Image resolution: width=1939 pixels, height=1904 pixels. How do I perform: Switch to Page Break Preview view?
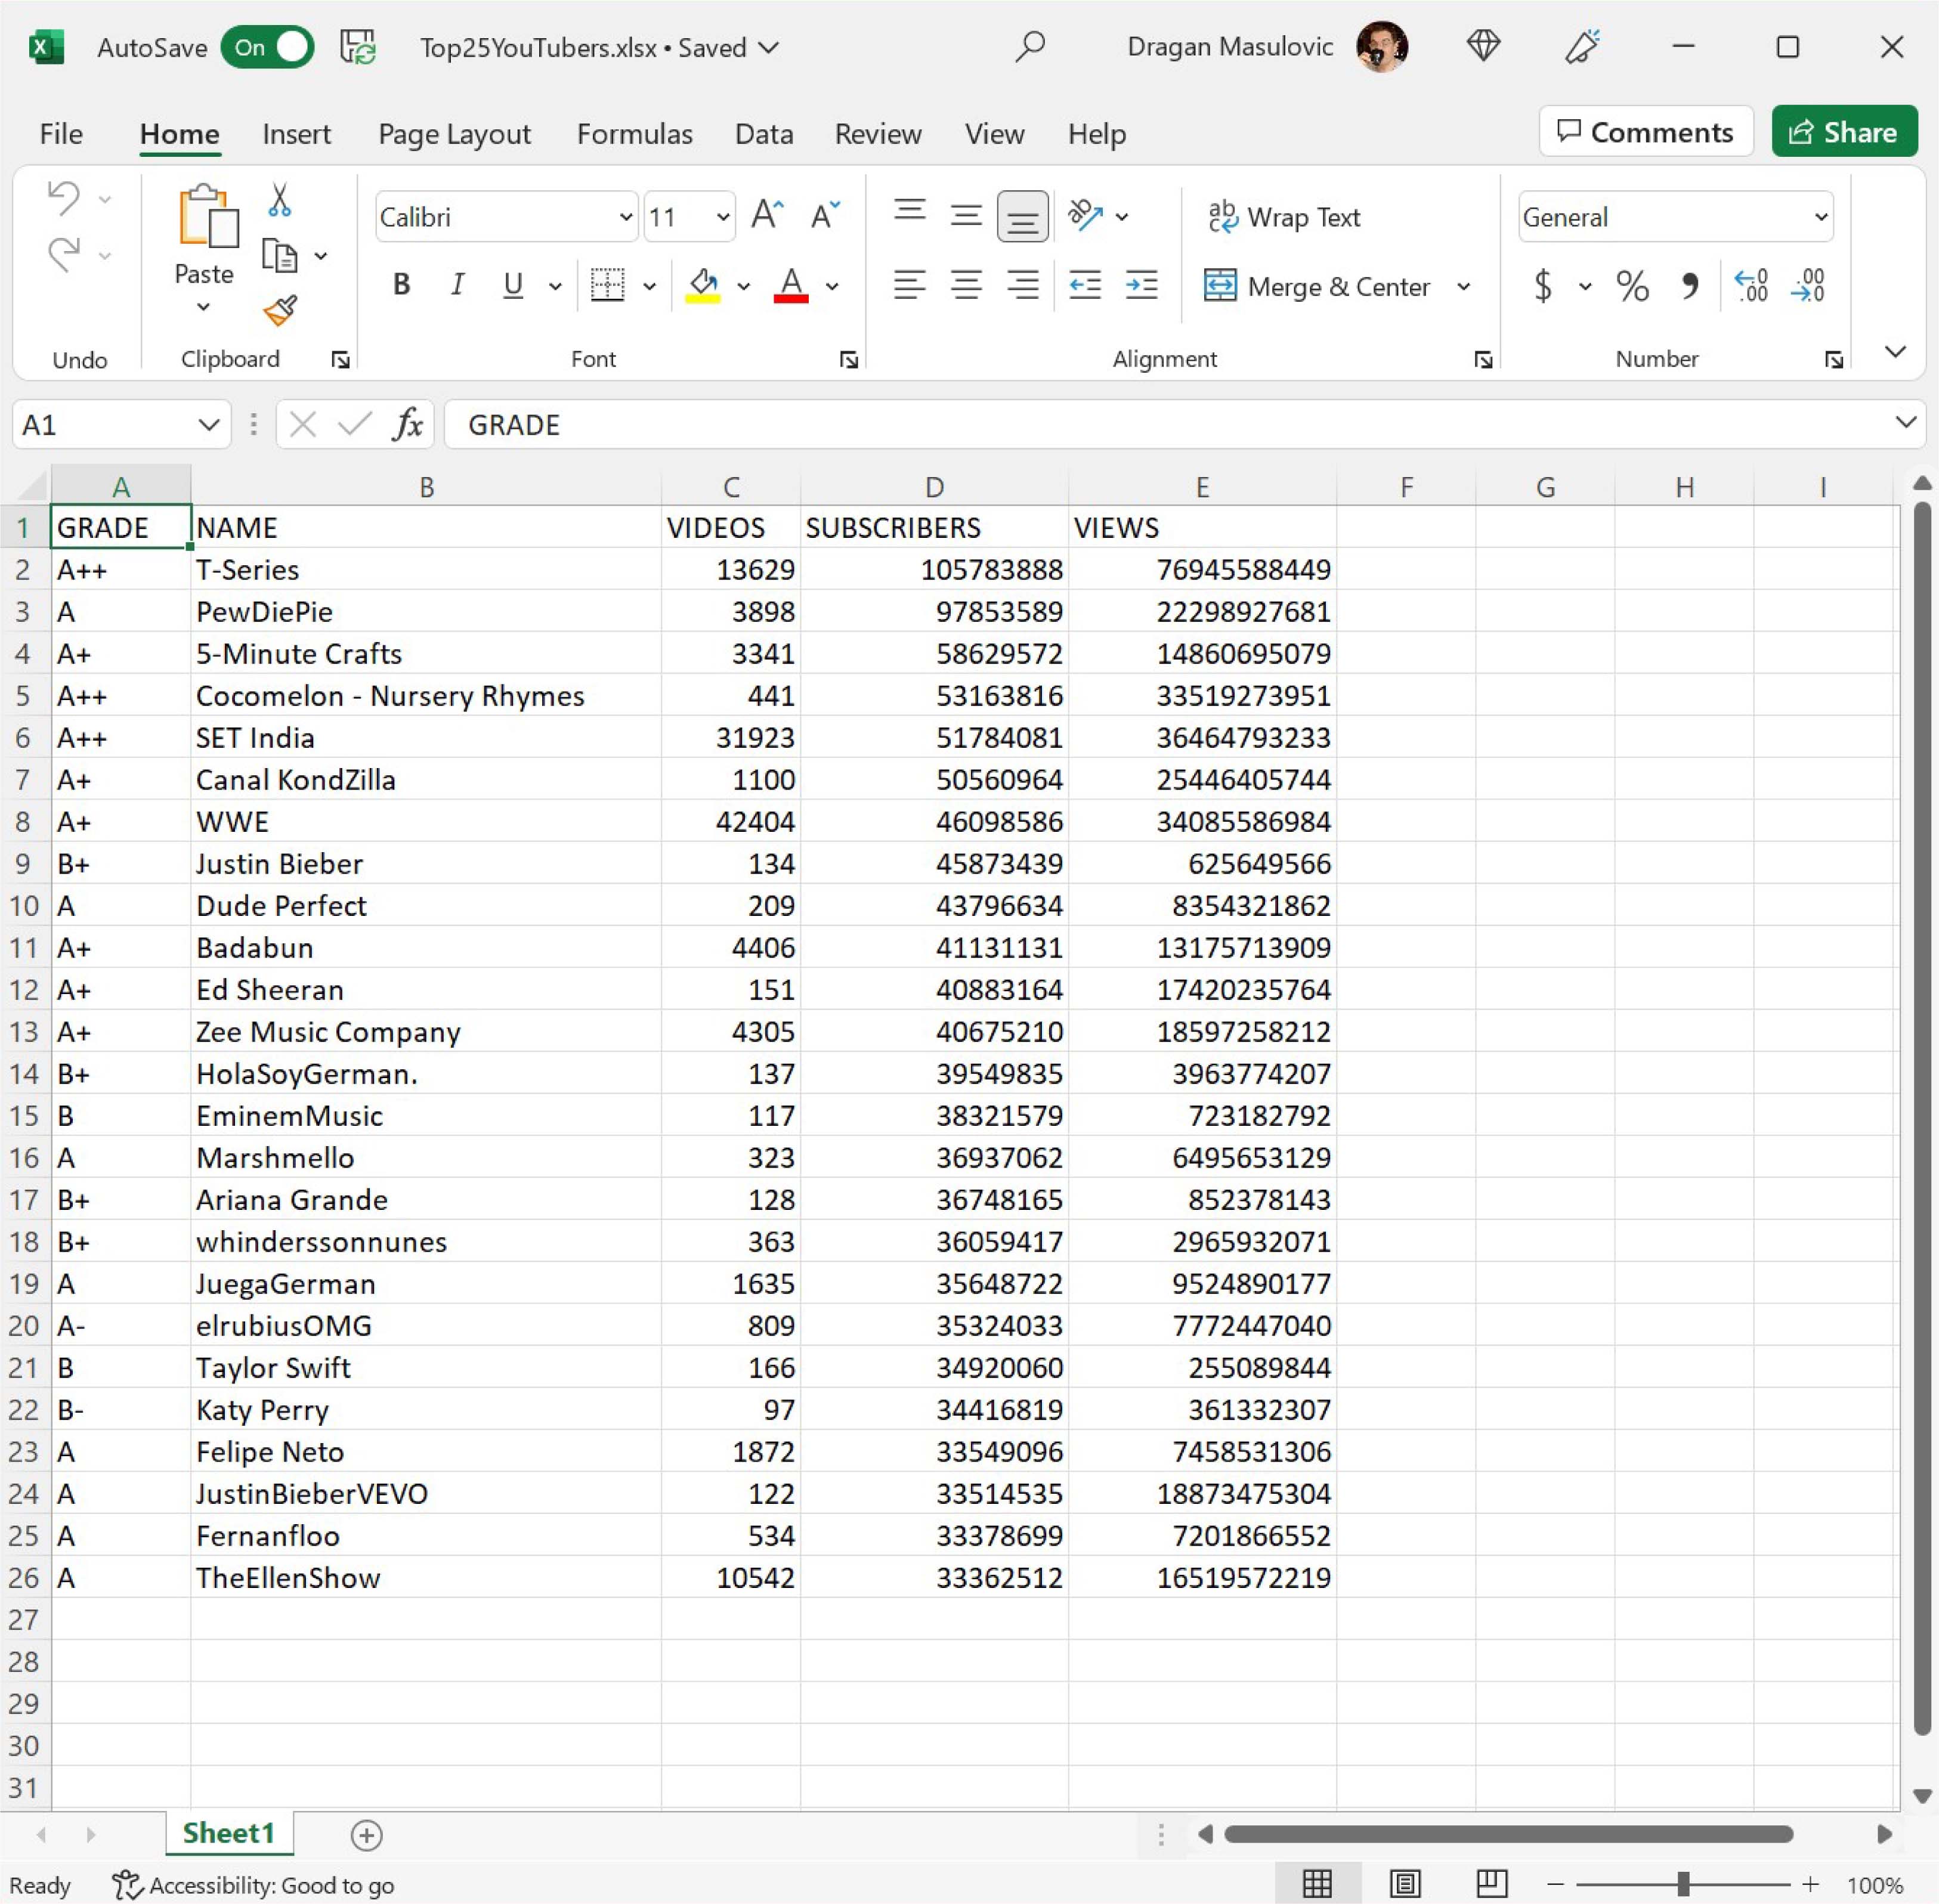[1491, 1884]
